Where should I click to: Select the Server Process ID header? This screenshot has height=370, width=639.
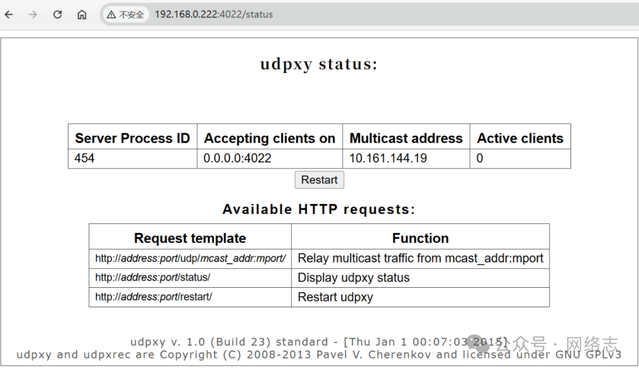(133, 138)
